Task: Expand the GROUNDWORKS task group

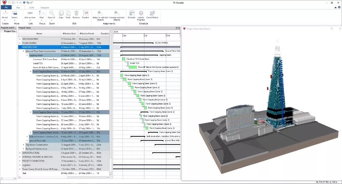Action: click(20, 39)
